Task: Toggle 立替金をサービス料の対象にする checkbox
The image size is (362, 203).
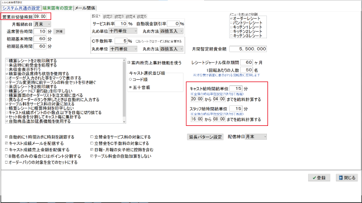Action: coord(92,136)
